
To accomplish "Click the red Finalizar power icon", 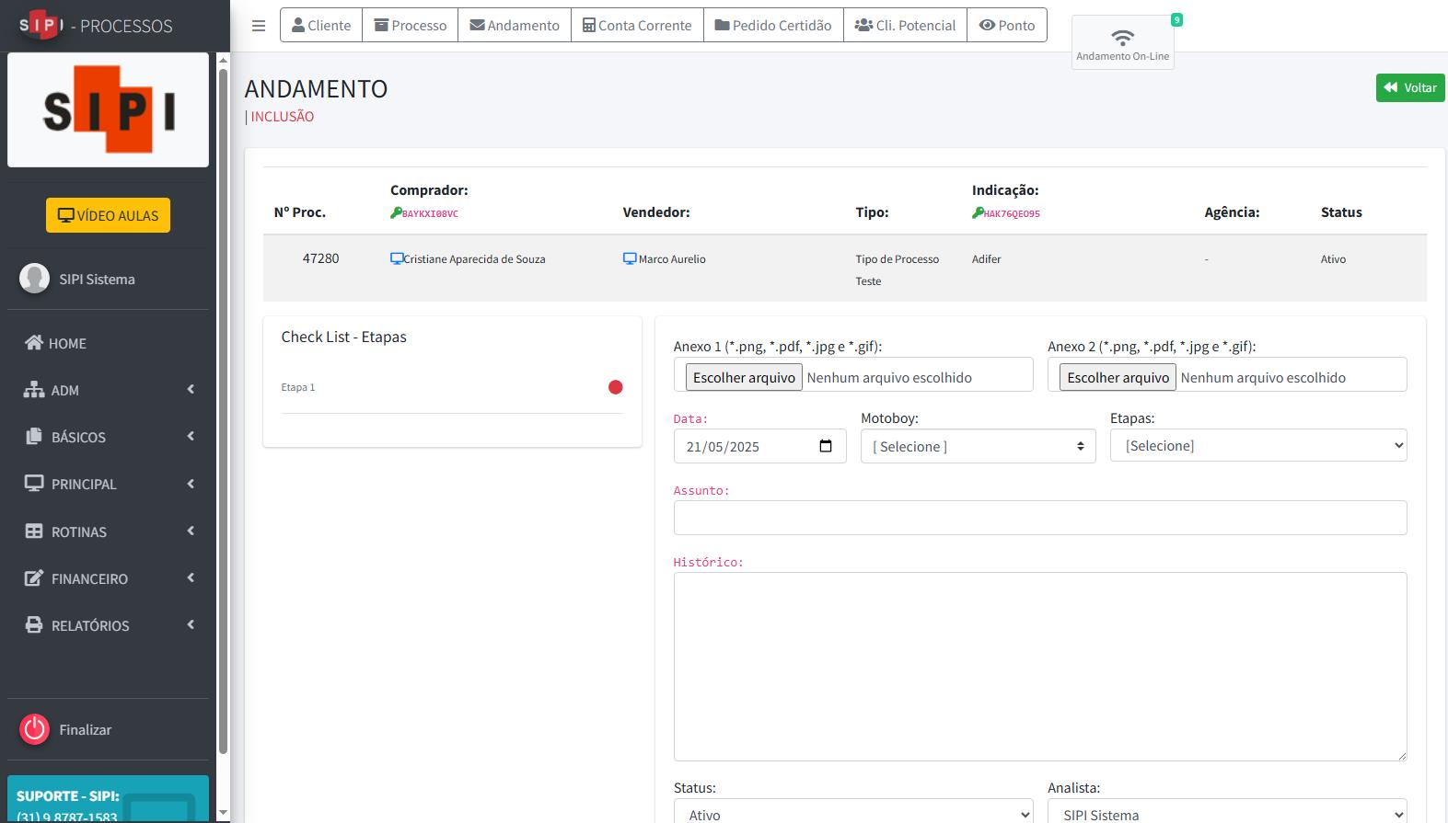I will coord(34,729).
